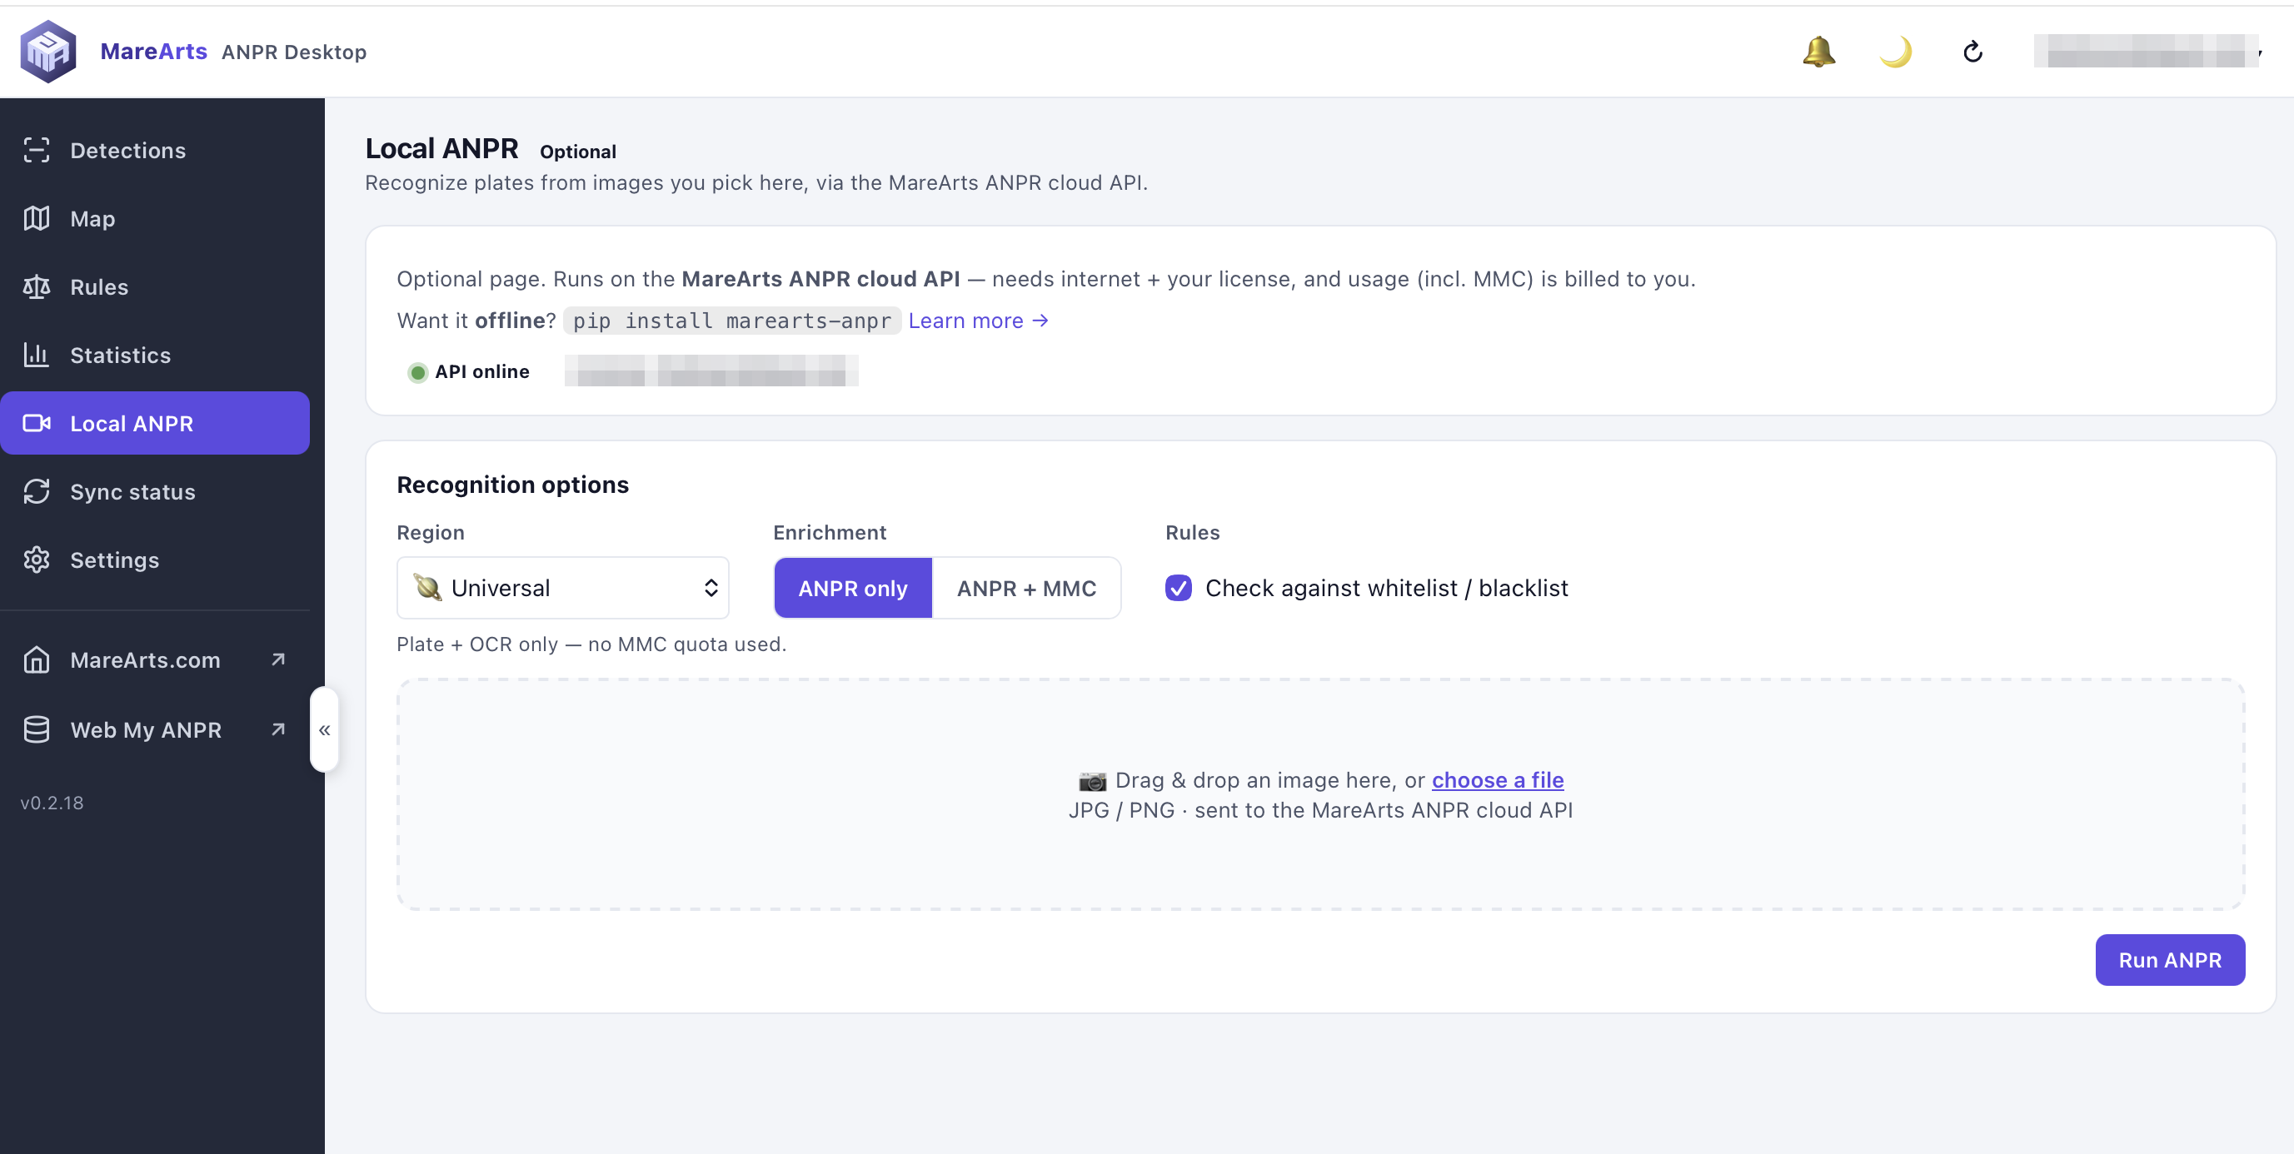Click Check against whitelist / blacklist label

[1387, 588]
